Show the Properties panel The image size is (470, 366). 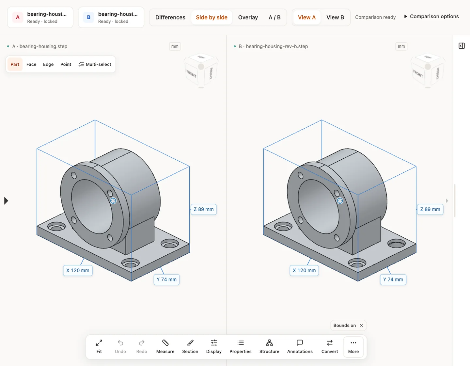[x=241, y=347]
